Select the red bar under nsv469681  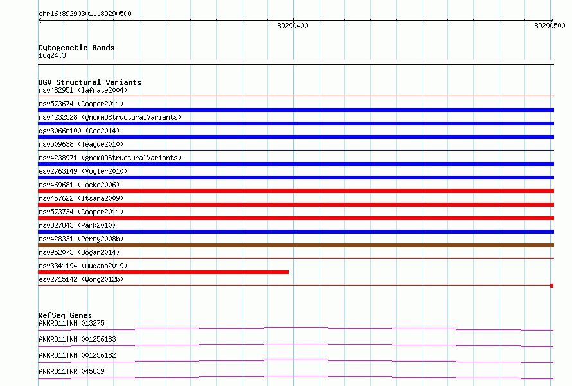296,191
